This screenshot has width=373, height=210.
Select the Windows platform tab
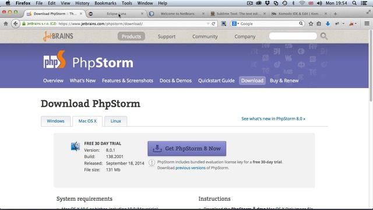[x=55, y=121]
